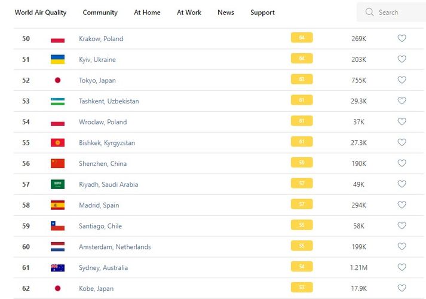Click the Search input field
This screenshot has width=426, height=299.
(x=397, y=12)
